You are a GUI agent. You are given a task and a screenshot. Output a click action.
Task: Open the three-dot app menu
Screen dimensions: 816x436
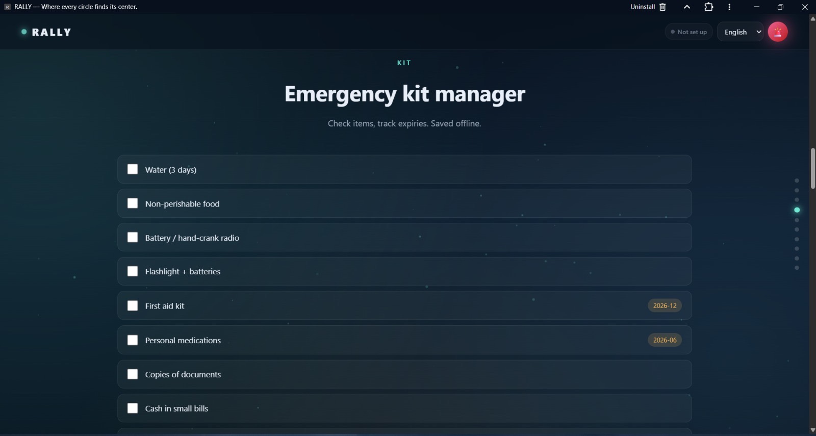pyautogui.click(x=729, y=7)
